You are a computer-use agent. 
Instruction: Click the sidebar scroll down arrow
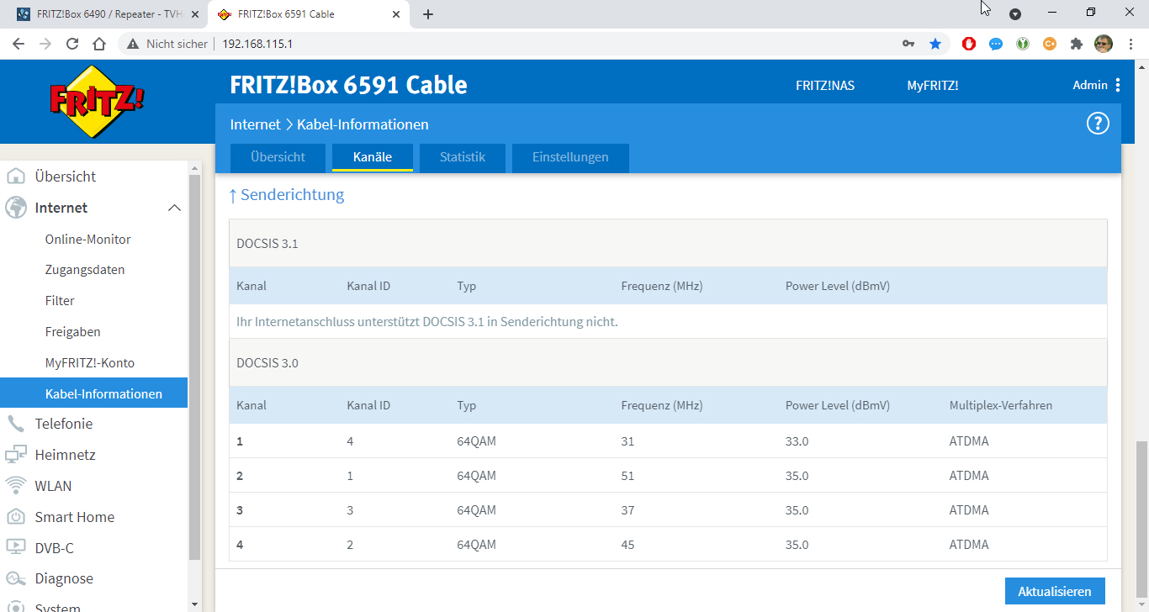click(x=195, y=604)
